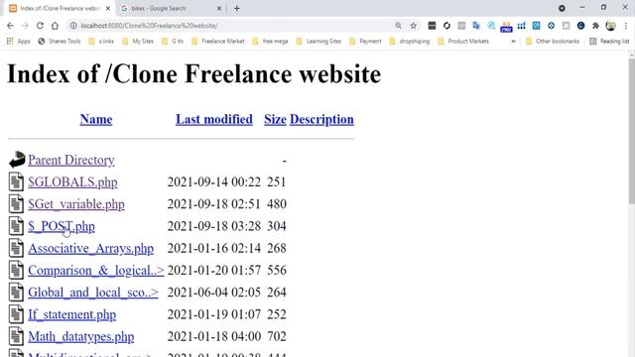
Task: Open the My Sites bookmark folder
Action: coord(138,41)
